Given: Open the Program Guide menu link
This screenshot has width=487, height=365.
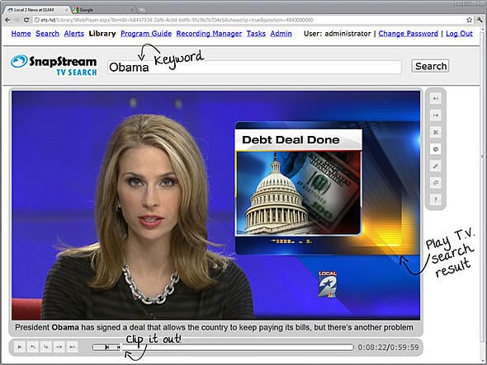Looking at the screenshot, I should coord(146,34).
